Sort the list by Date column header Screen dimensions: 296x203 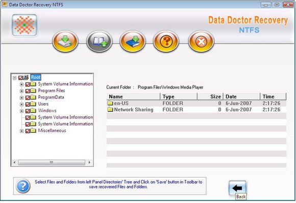click(x=241, y=97)
